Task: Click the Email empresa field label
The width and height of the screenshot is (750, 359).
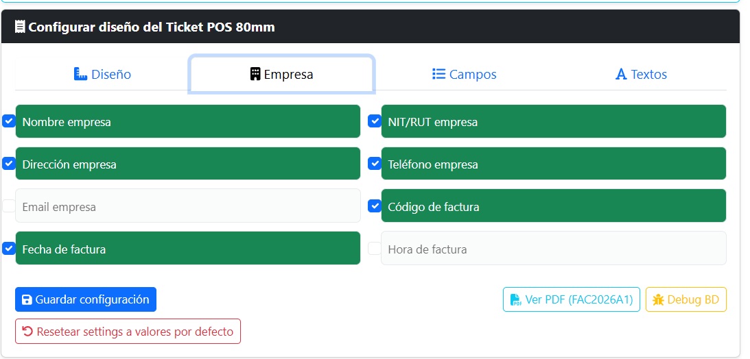Action: 59,207
